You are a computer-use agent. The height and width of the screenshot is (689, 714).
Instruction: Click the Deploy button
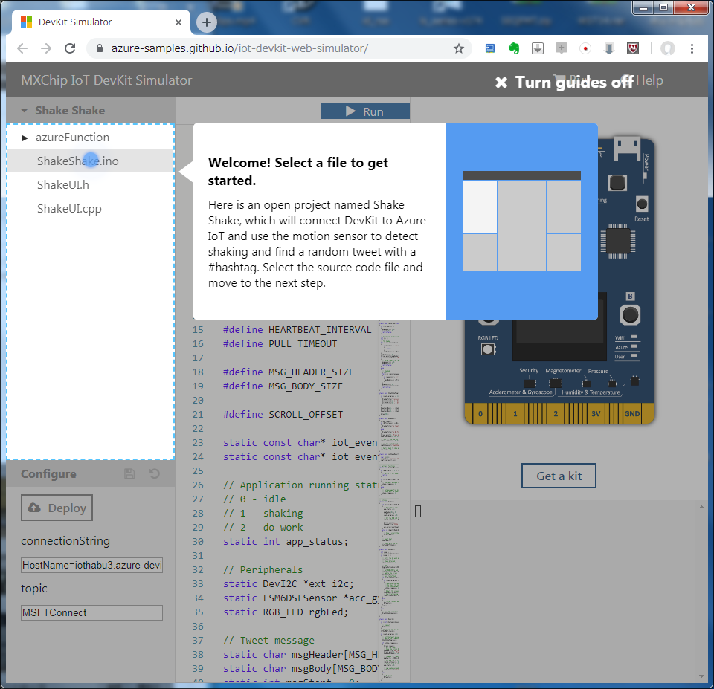click(57, 508)
